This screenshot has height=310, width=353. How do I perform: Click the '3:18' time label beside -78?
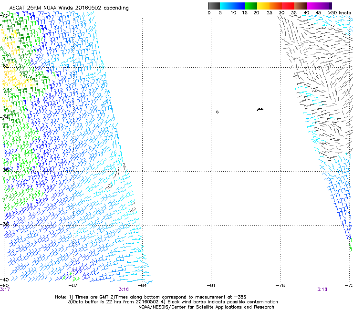(x=322, y=289)
